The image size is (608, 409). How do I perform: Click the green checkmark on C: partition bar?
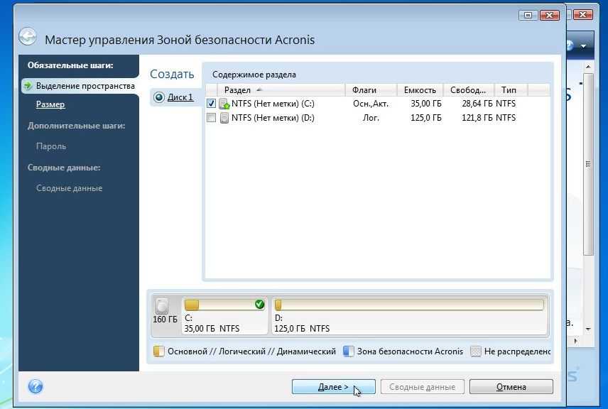coord(259,305)
